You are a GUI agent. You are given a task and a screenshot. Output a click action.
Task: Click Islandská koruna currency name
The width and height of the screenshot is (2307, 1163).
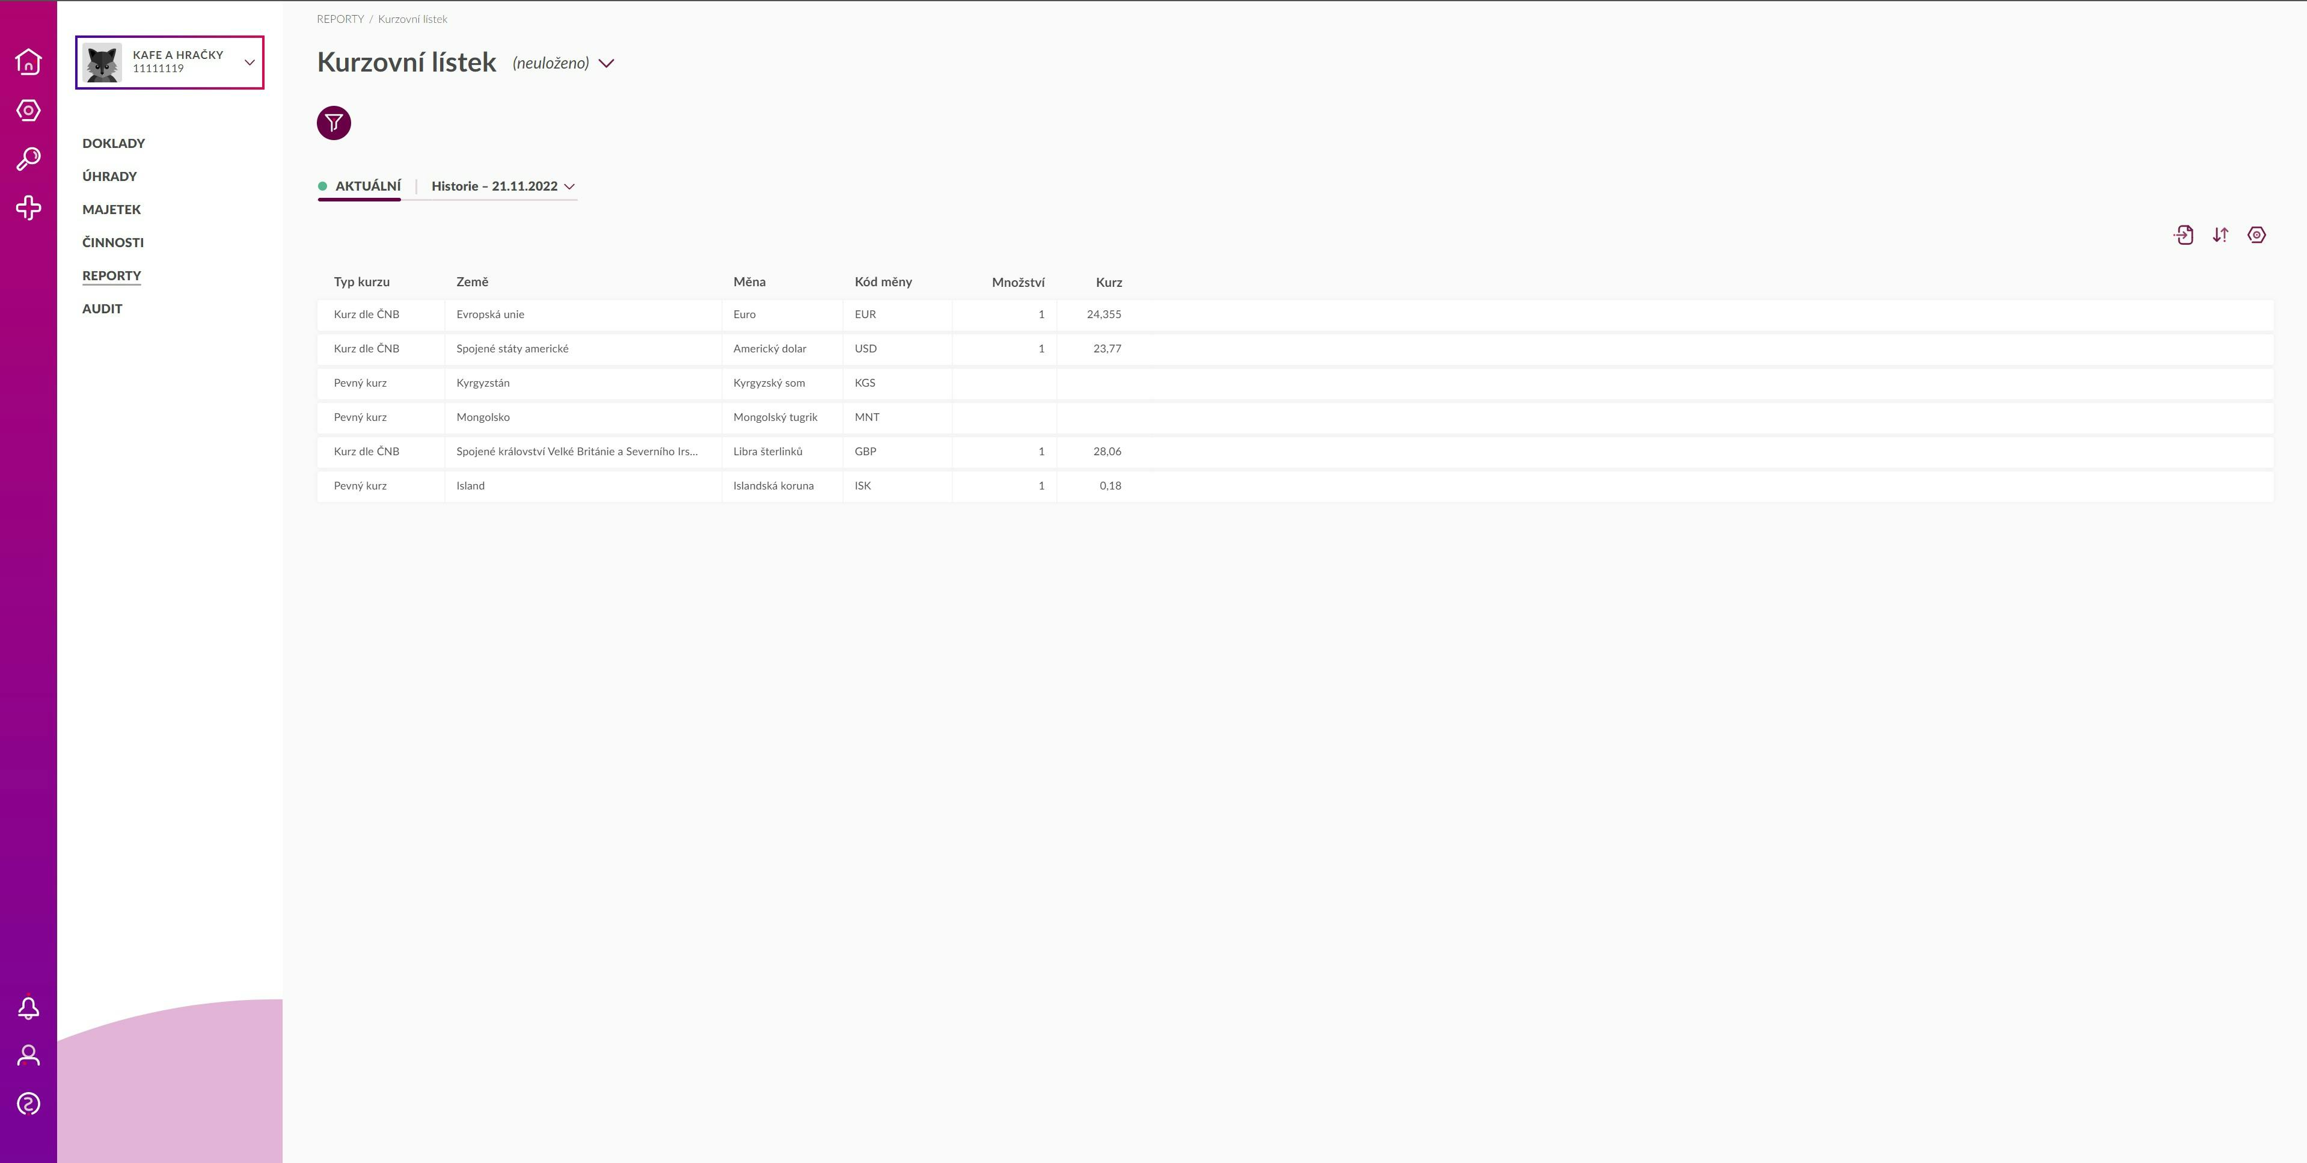click(x=773, y=486)
